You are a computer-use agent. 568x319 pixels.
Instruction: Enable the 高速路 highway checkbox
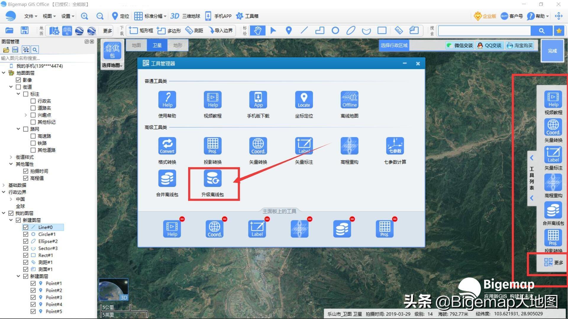pos(33,136)
